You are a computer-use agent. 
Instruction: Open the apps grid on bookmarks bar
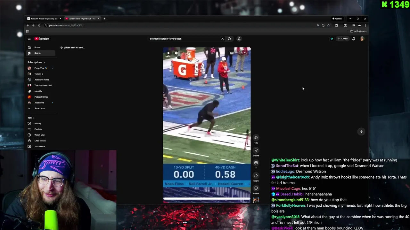click(27, 31)
